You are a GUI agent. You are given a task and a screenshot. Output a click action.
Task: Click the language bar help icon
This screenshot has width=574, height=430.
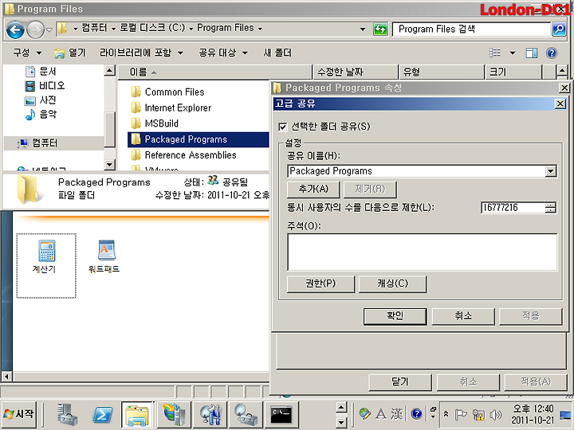(x=417, y=414)
